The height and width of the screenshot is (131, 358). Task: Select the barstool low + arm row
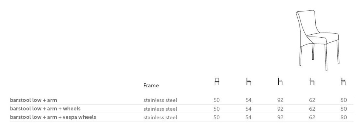point(181,100)
